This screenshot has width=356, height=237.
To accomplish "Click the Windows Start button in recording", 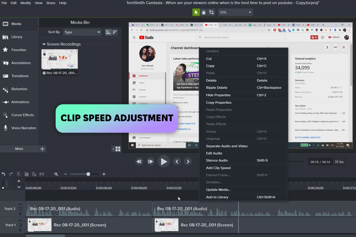I will 132,145.
